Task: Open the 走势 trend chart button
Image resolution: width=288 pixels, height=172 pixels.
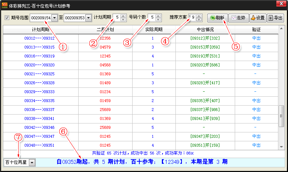Action: pyautogui.click(x=239, y=18)
